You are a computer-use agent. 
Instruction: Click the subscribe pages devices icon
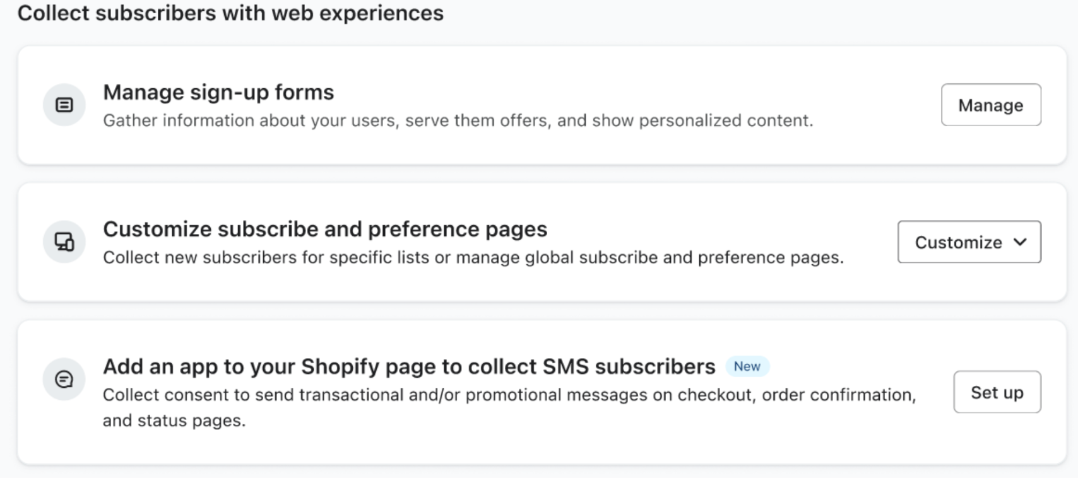pyautogui.click(x=64, y=242)
